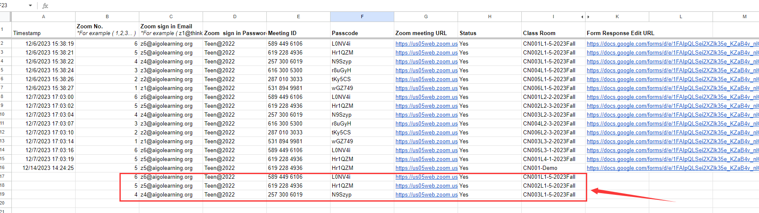Open Form Response Edit URL in row 2

click(x=671, y=44)
